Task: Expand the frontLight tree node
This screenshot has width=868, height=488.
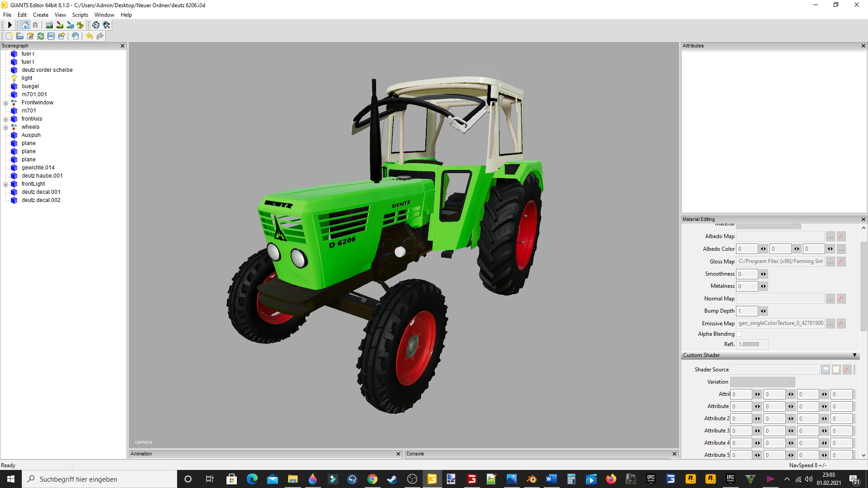Action: pos(5,184)
